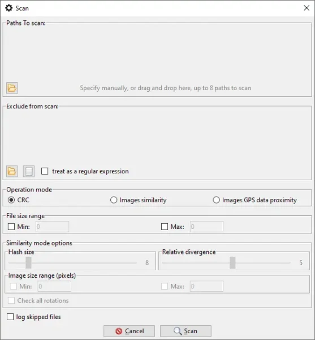Click the folder icon under Exclude from scan
This screenshot has width=315, height=340.
point(12,171)
